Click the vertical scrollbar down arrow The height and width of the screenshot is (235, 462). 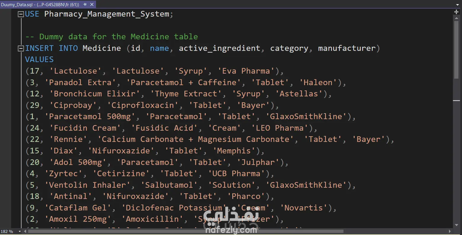click(x=456, y=225)
